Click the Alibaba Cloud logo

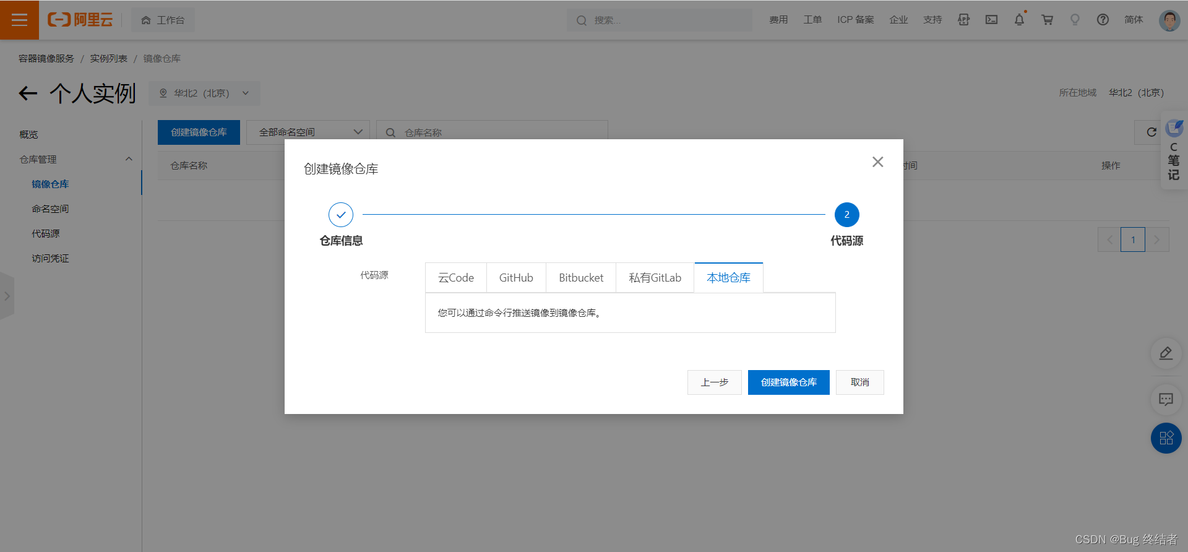click(x=80, y=20)
